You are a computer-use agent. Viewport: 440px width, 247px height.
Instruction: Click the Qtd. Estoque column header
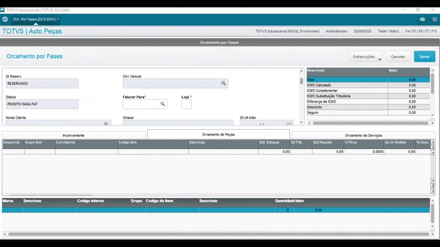[274, 144]
